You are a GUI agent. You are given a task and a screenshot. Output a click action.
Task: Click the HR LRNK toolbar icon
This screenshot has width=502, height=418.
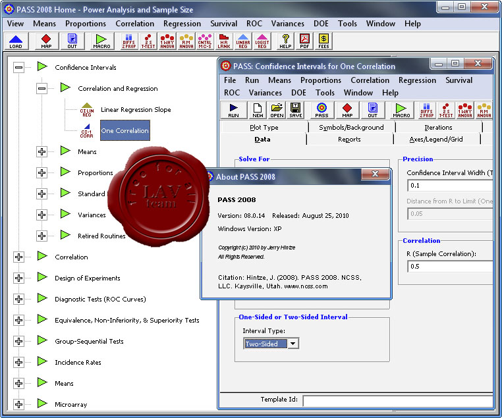pyautogui.click(x=224, y=41)
